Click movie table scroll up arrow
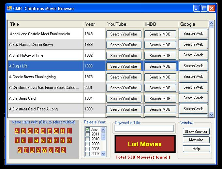The height and width of the screenshot is (169, 222). click(211, 23)
